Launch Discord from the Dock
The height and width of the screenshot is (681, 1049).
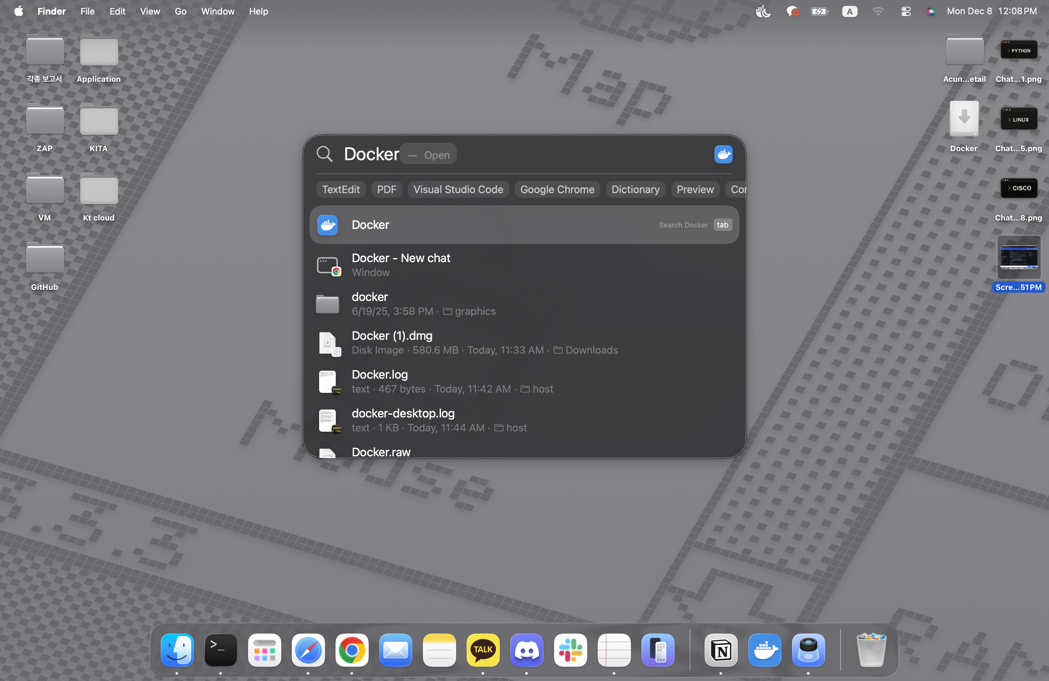click(527, 650)
